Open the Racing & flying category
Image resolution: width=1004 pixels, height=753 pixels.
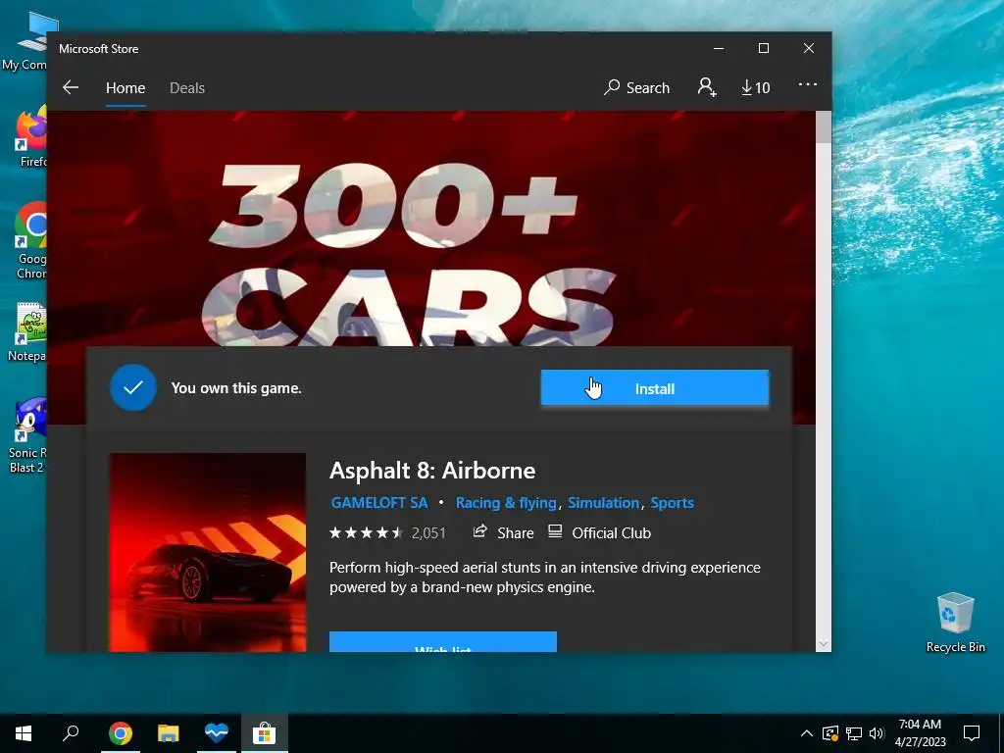point(506,503)
